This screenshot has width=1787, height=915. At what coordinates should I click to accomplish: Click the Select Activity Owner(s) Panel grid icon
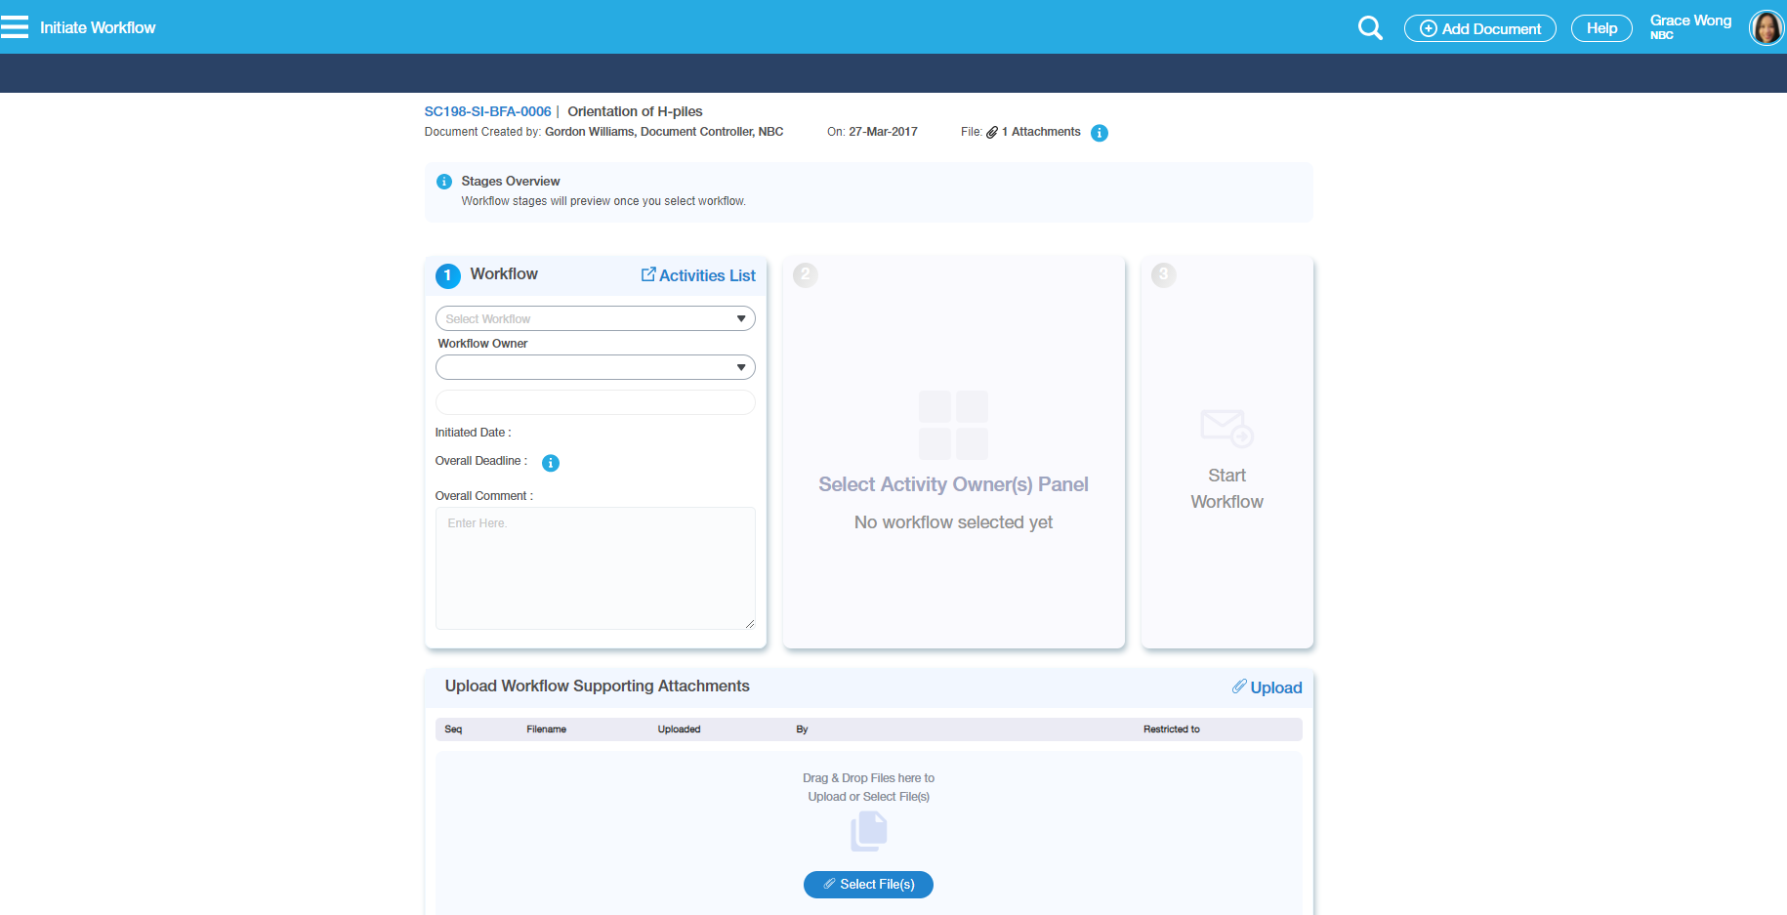click(x=953, y=425)
